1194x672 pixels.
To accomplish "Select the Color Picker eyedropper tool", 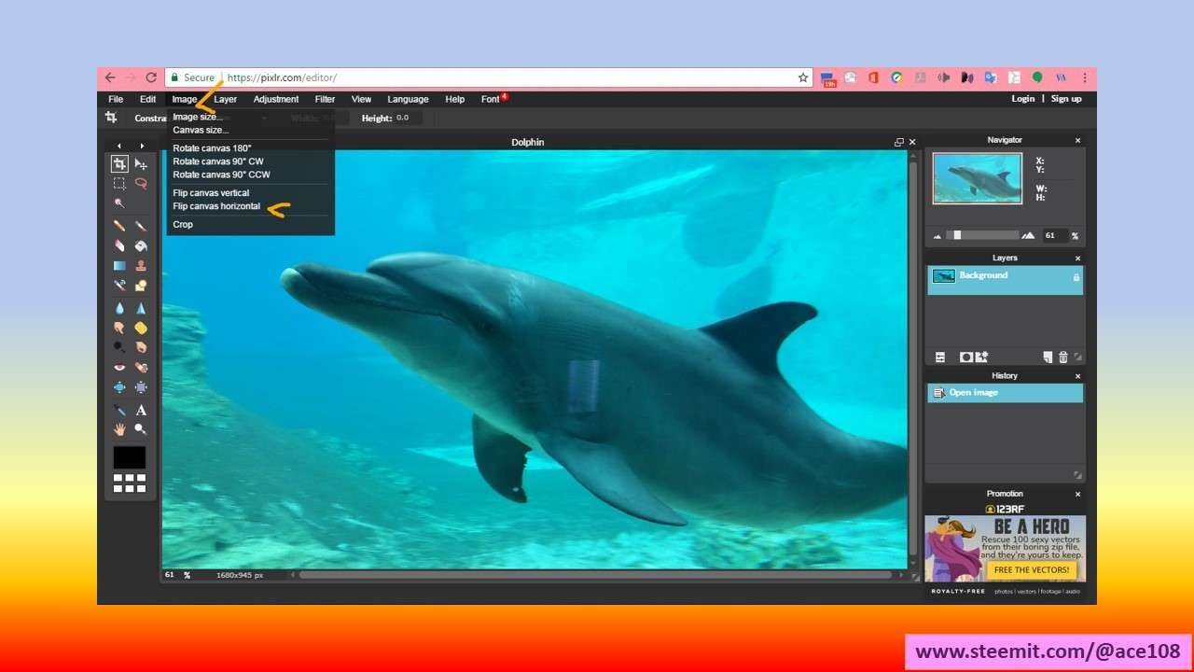I will pos(119,410).
